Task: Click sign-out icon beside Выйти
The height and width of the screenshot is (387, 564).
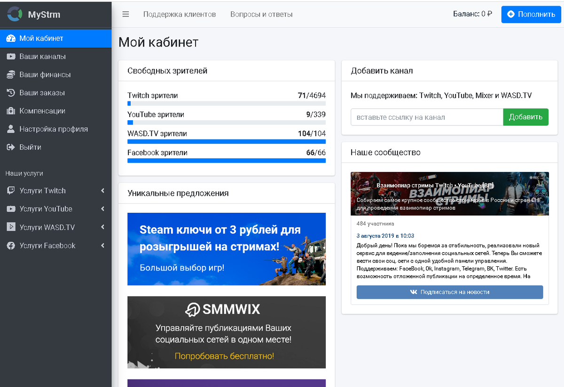Action: click(x=11, y=147)
